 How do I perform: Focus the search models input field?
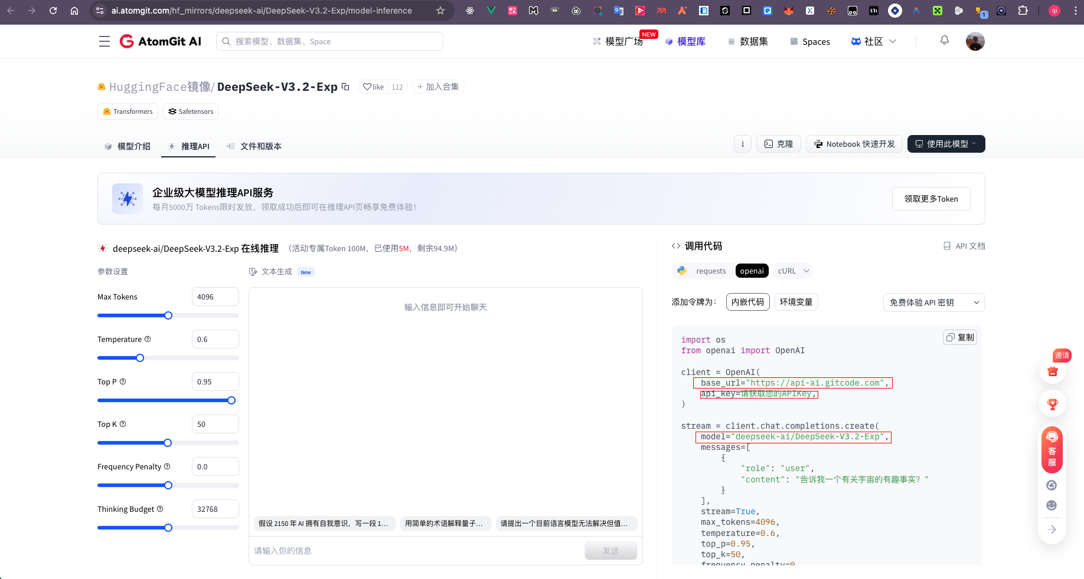329,41
